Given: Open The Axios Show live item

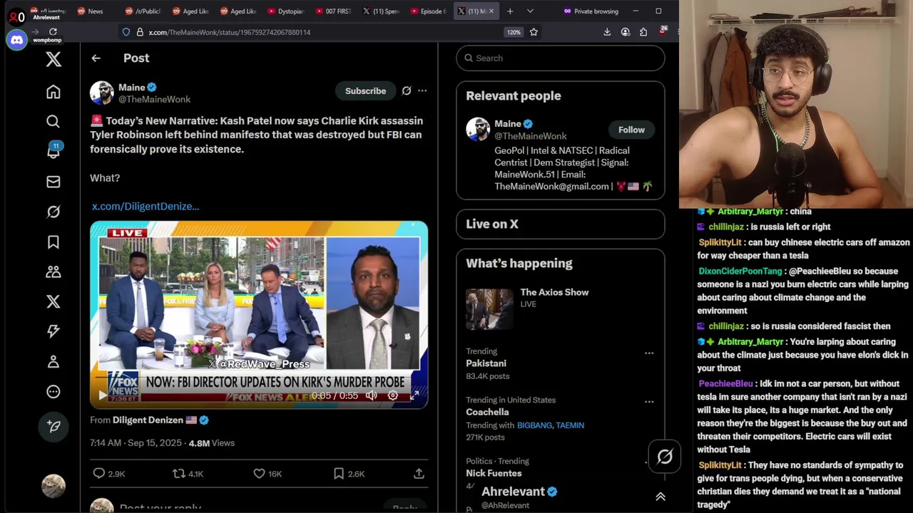Looking at the screenshot, I should 561,308.
